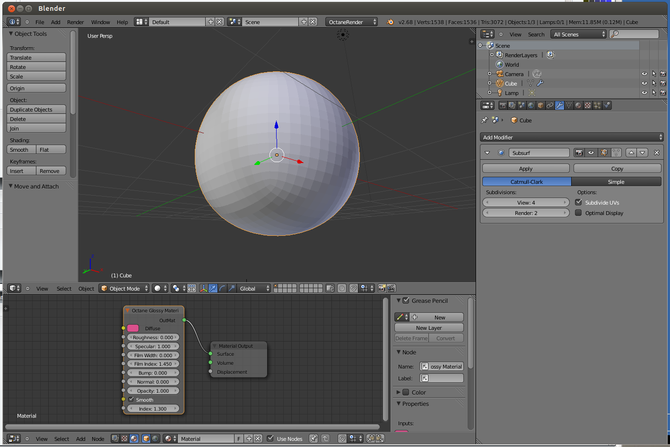The image size is (670, 447).
Task: Set shading with the Smooth button
Action: (21, 149)
